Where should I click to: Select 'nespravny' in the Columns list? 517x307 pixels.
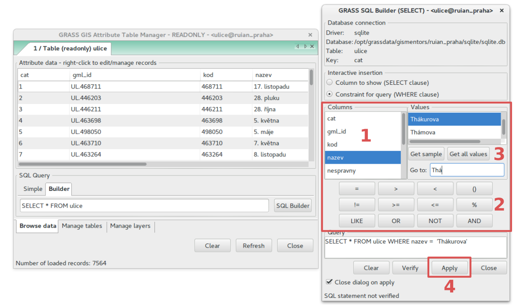pyautogui.click(x=363, y=170)
